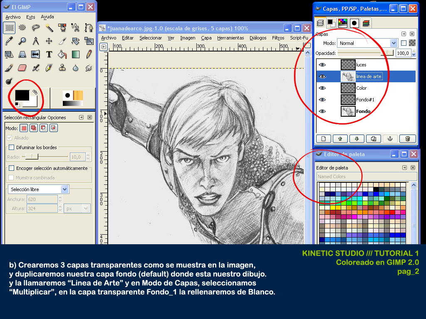The width and height of the screenshot is (426, 319).
Task: Open the Capa menu
Action: coord(206,38)
